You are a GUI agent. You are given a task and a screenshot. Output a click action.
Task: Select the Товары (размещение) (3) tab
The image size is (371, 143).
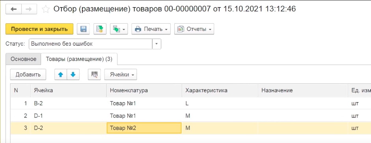click(79, 59)
